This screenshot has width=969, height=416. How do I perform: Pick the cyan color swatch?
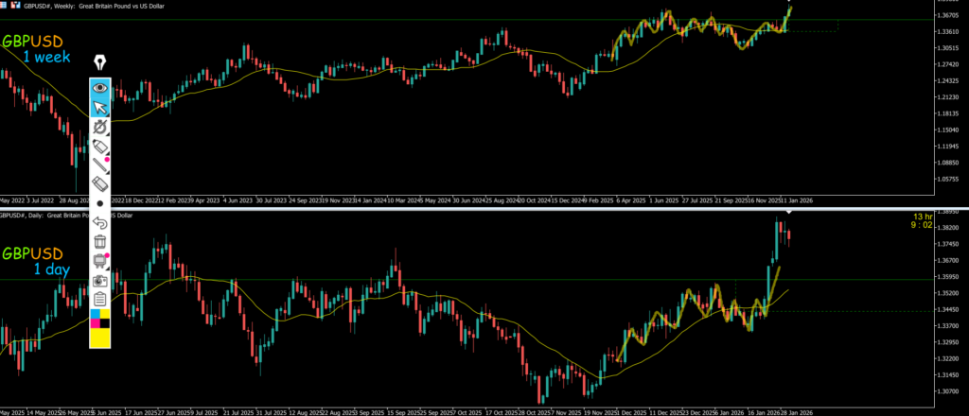tap(95, 313)
